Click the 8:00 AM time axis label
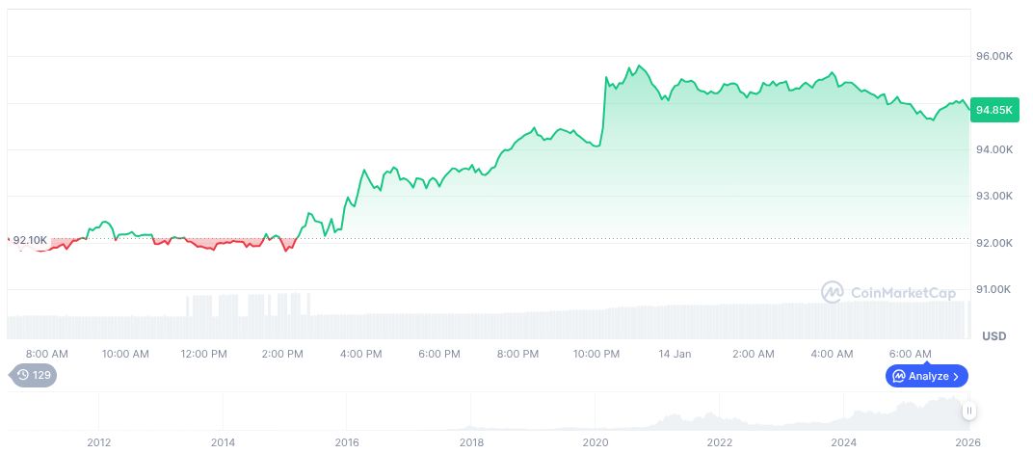Screen dimensions: 1033x453 pyautogui.click(x=46, y=354)
